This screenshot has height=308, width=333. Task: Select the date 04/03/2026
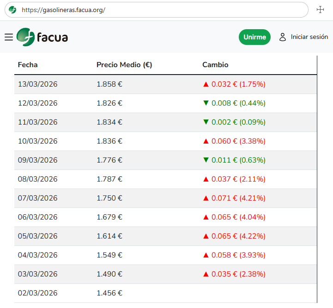[37, 255]
